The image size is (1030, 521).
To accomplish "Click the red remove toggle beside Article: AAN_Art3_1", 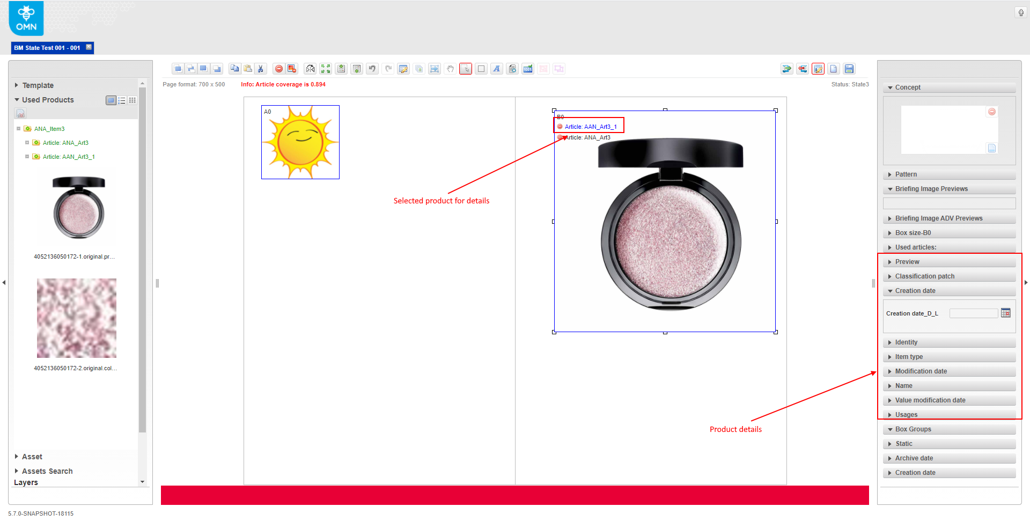I will (x=560, y=127).
